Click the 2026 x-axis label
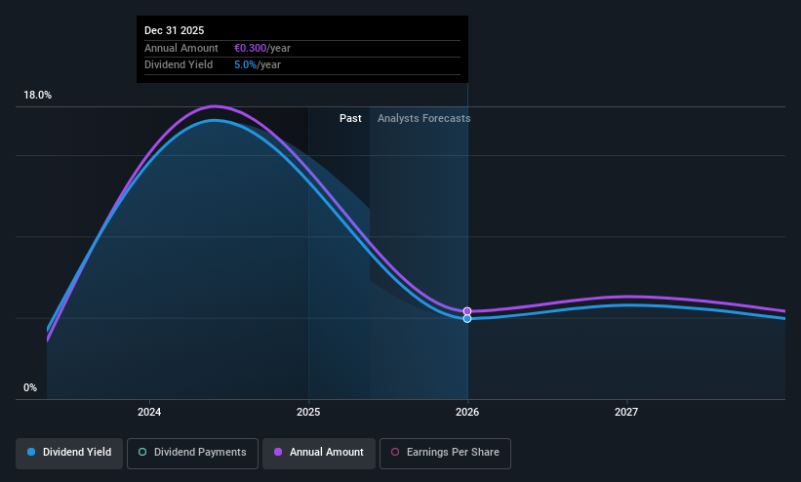 pyautogui.click(x=467, y=412)
